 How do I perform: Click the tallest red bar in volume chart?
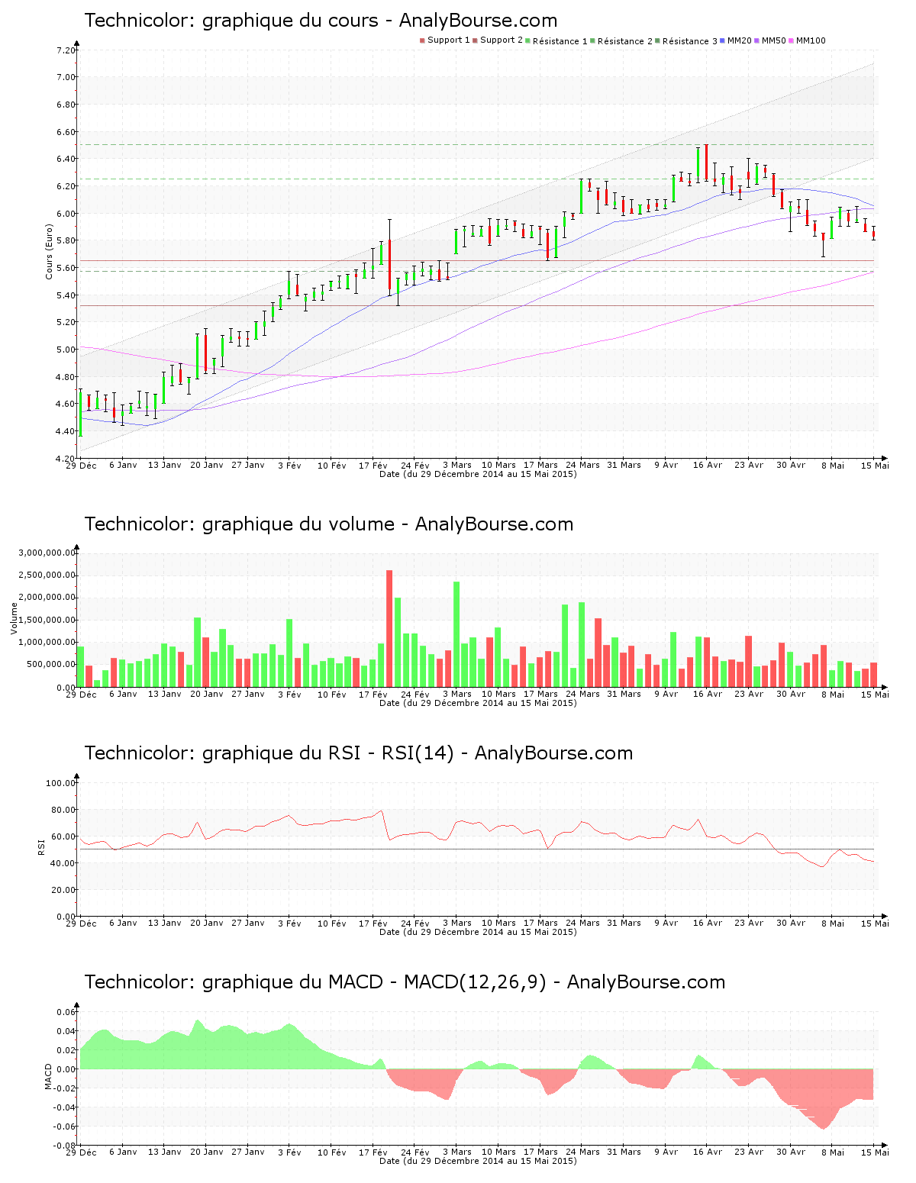click(389, 628)
